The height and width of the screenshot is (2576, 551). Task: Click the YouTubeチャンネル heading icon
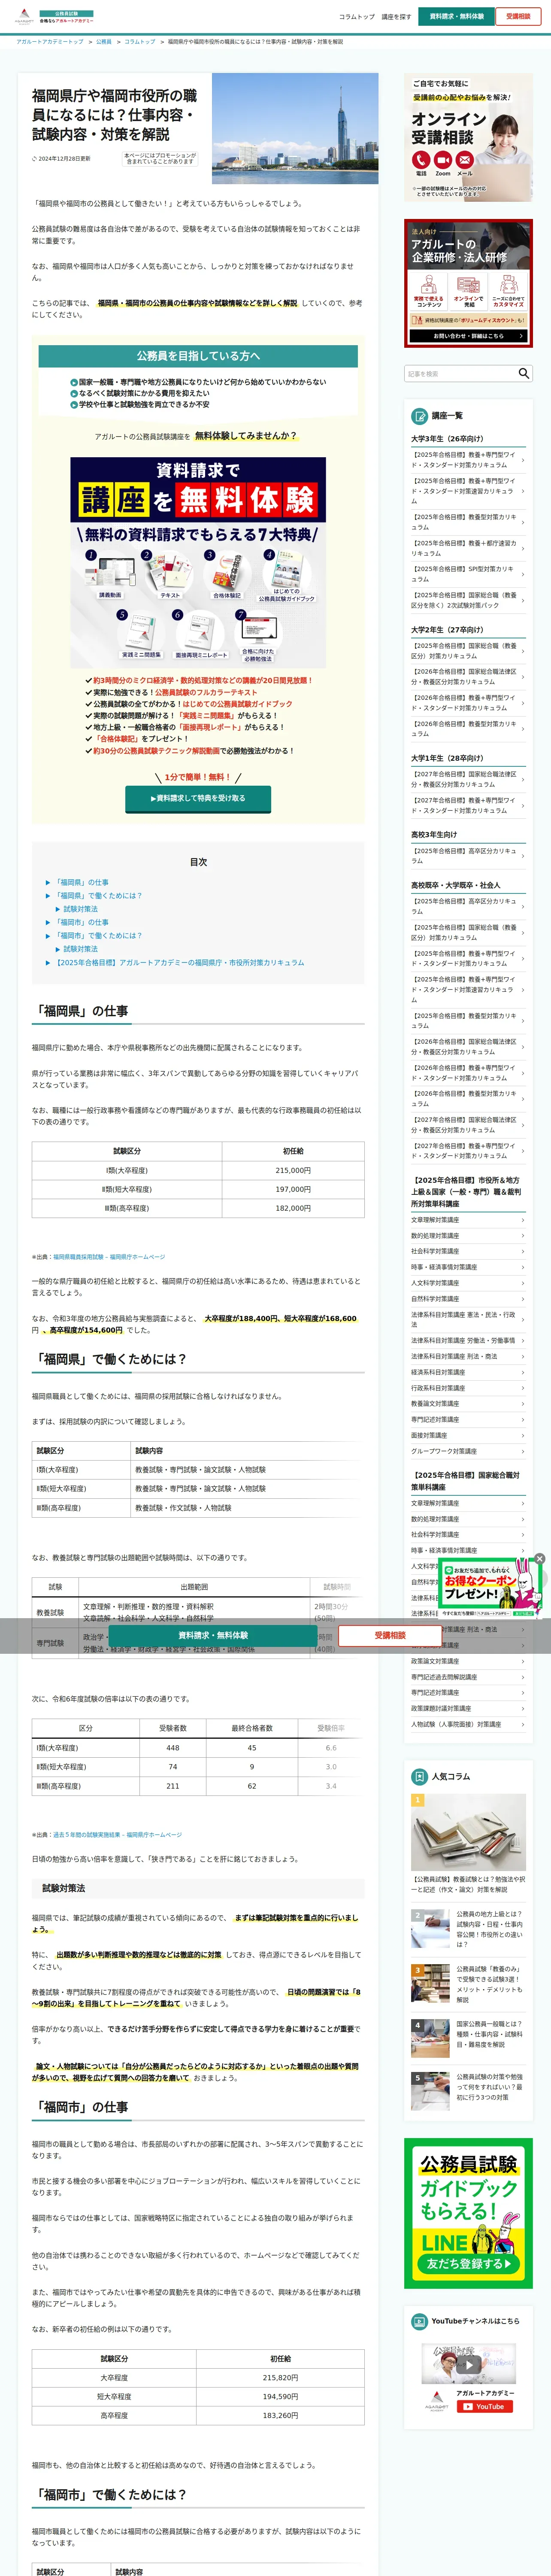click(420, 2321)
